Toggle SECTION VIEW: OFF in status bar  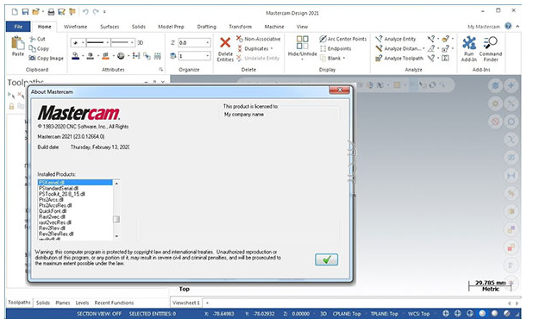tap(99, 314)
